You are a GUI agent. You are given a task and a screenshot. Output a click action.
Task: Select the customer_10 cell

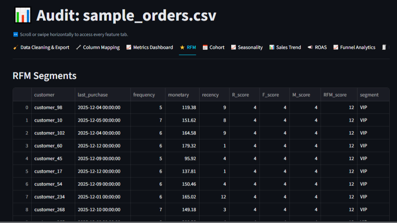[53, 120]
